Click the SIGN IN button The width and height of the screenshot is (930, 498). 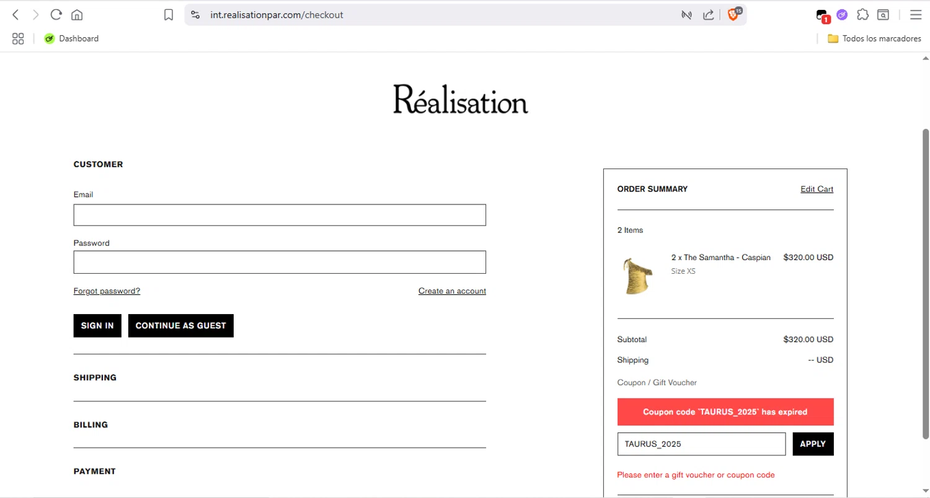click(97, 326)
